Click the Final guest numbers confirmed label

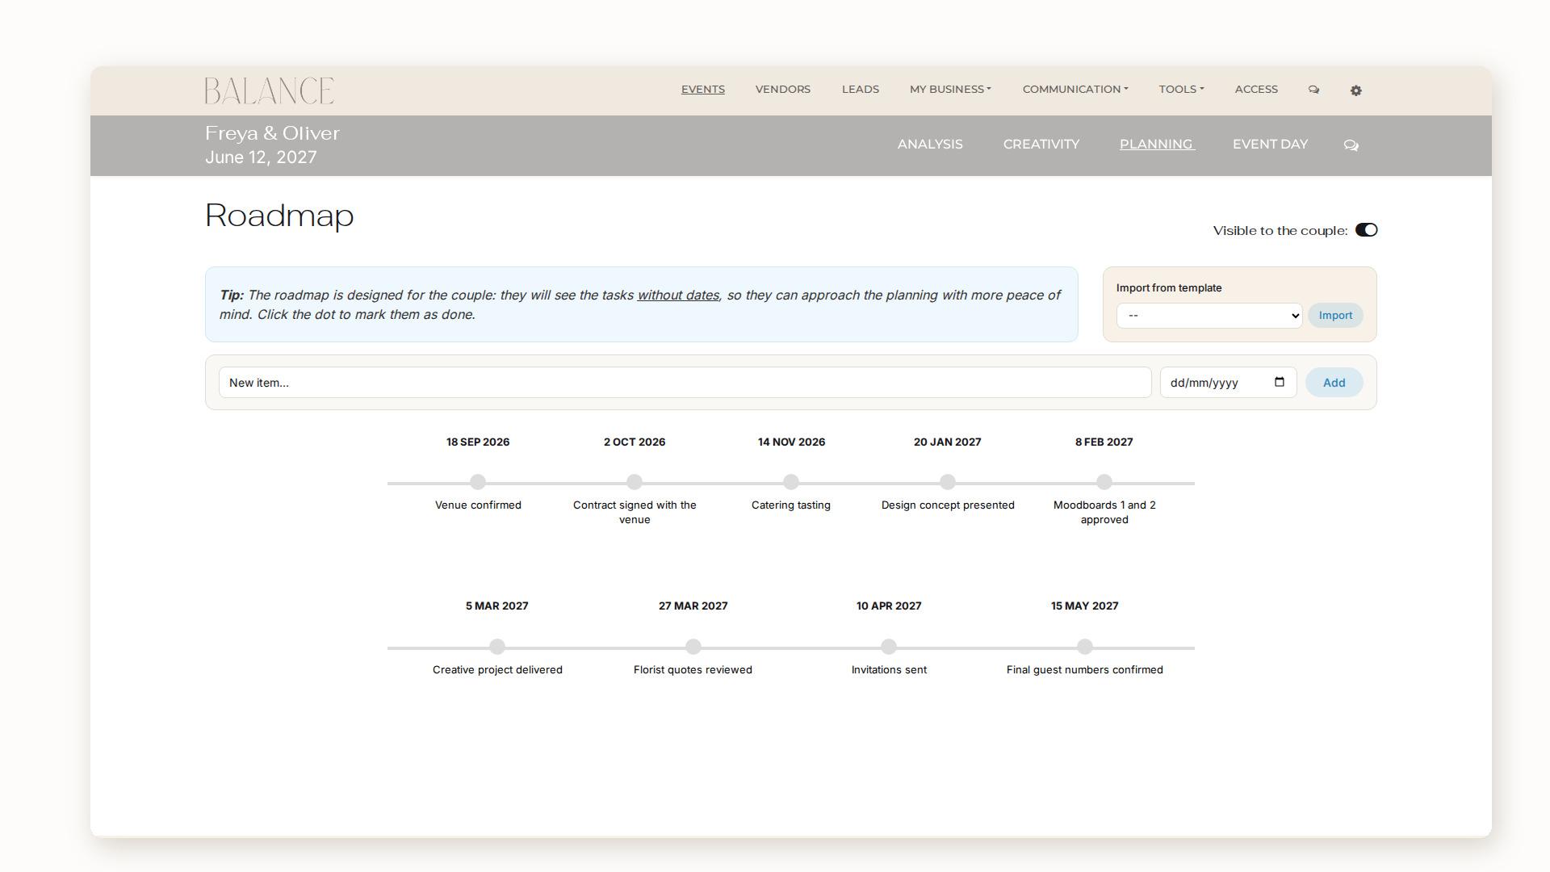click(1085, 670)
